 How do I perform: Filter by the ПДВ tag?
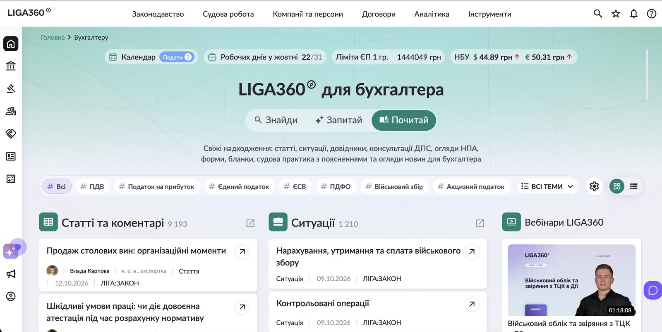tap(92, 186)
